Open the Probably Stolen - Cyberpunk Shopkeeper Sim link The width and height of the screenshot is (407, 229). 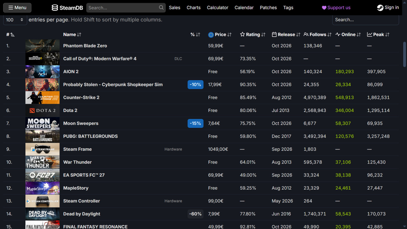[113, 85]
